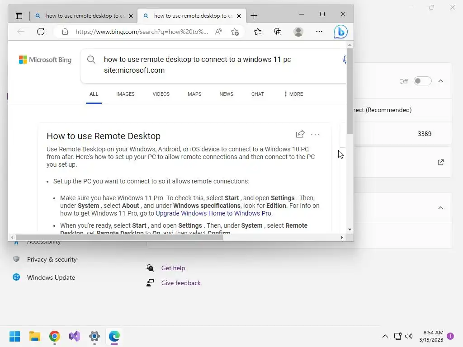Close the first remote desktop search tab
Screen dimensions: 463x347
(x=131, y=16)
